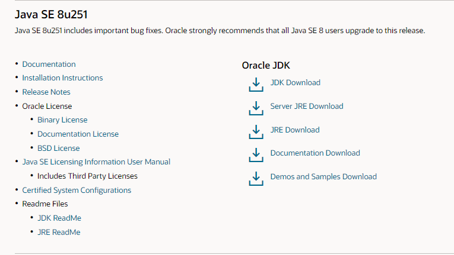Click the Oracle JDK heading
The height and width of the screenshot is (255, 454).
click(266, 66)
